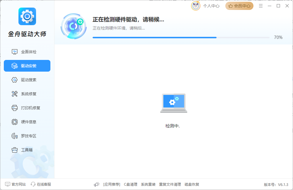Select the 驱动安装 sidebar tab

27,66
